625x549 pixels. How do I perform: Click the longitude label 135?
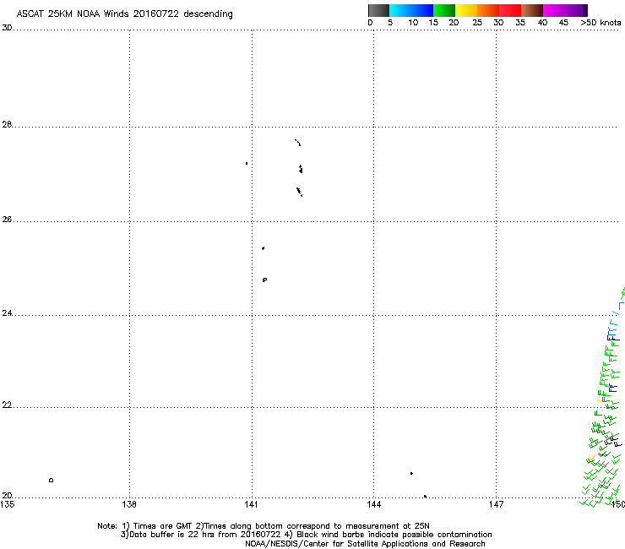[x=7, y=504]
